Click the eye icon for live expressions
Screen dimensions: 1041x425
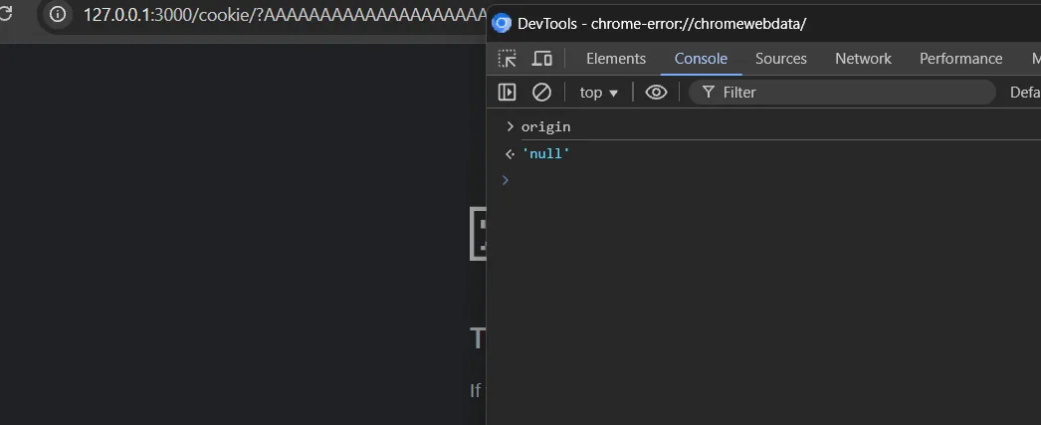(656, 93)
